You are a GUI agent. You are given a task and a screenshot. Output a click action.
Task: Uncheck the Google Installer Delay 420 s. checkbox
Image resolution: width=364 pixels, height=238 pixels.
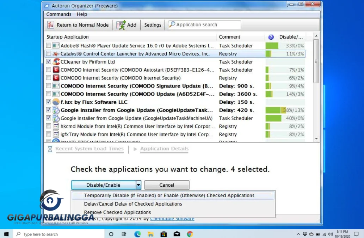[48, 110]
